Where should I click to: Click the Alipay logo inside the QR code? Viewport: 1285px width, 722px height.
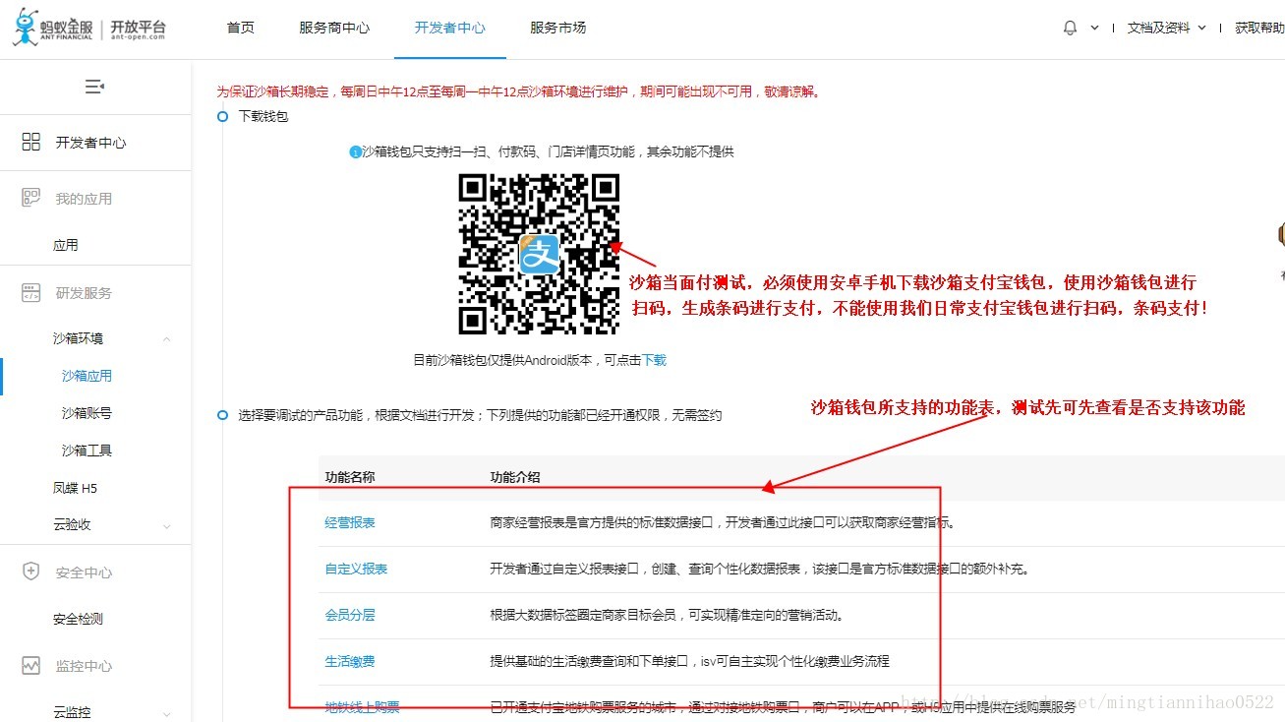click(539, 255)
